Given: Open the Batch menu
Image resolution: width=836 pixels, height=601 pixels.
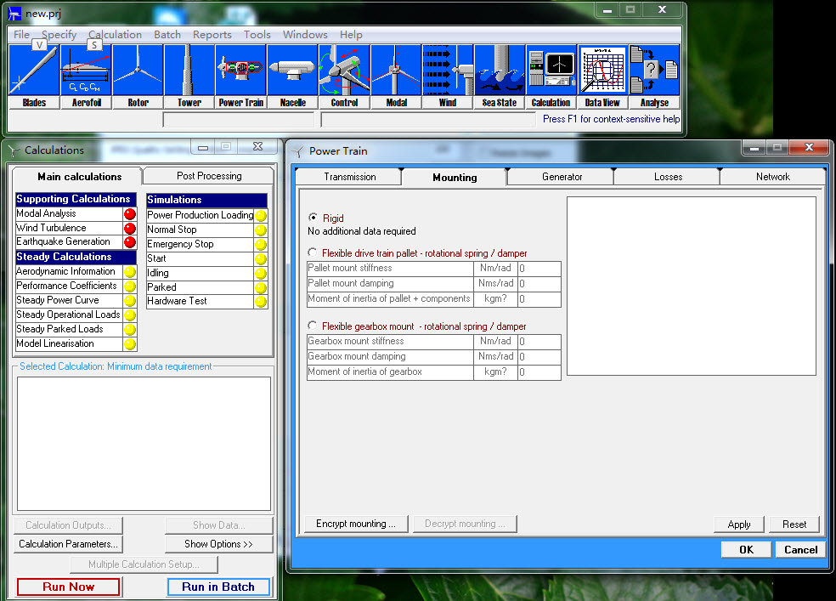Looking at the screenshot, I should tap(167, 35).
